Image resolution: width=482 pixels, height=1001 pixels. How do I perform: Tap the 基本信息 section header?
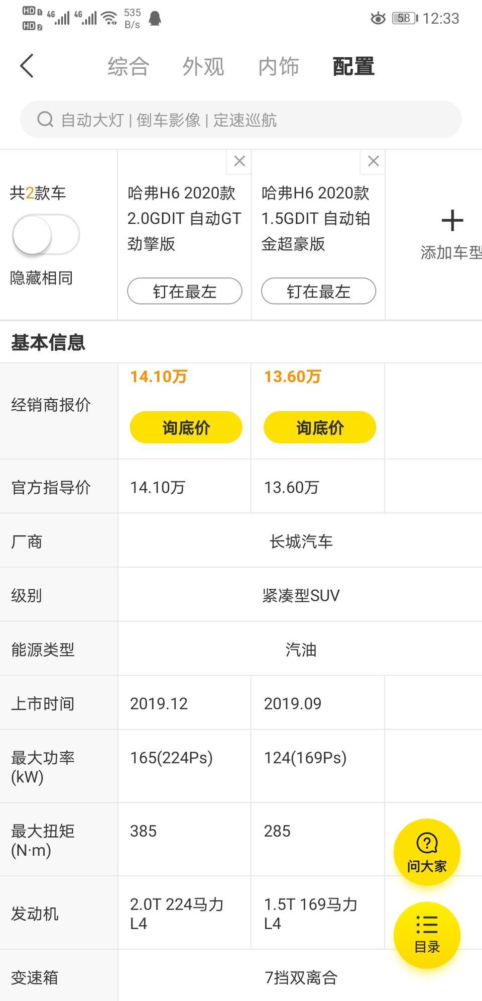point(48,342)
